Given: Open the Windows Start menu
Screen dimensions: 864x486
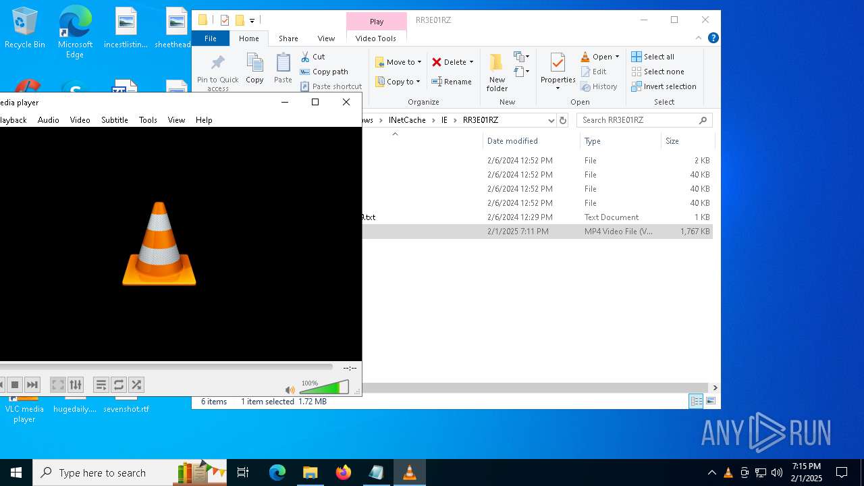Looking at the screenshot, I should coord(16,473).
